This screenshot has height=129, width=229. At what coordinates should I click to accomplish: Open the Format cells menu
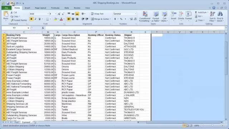coord(189,16)
